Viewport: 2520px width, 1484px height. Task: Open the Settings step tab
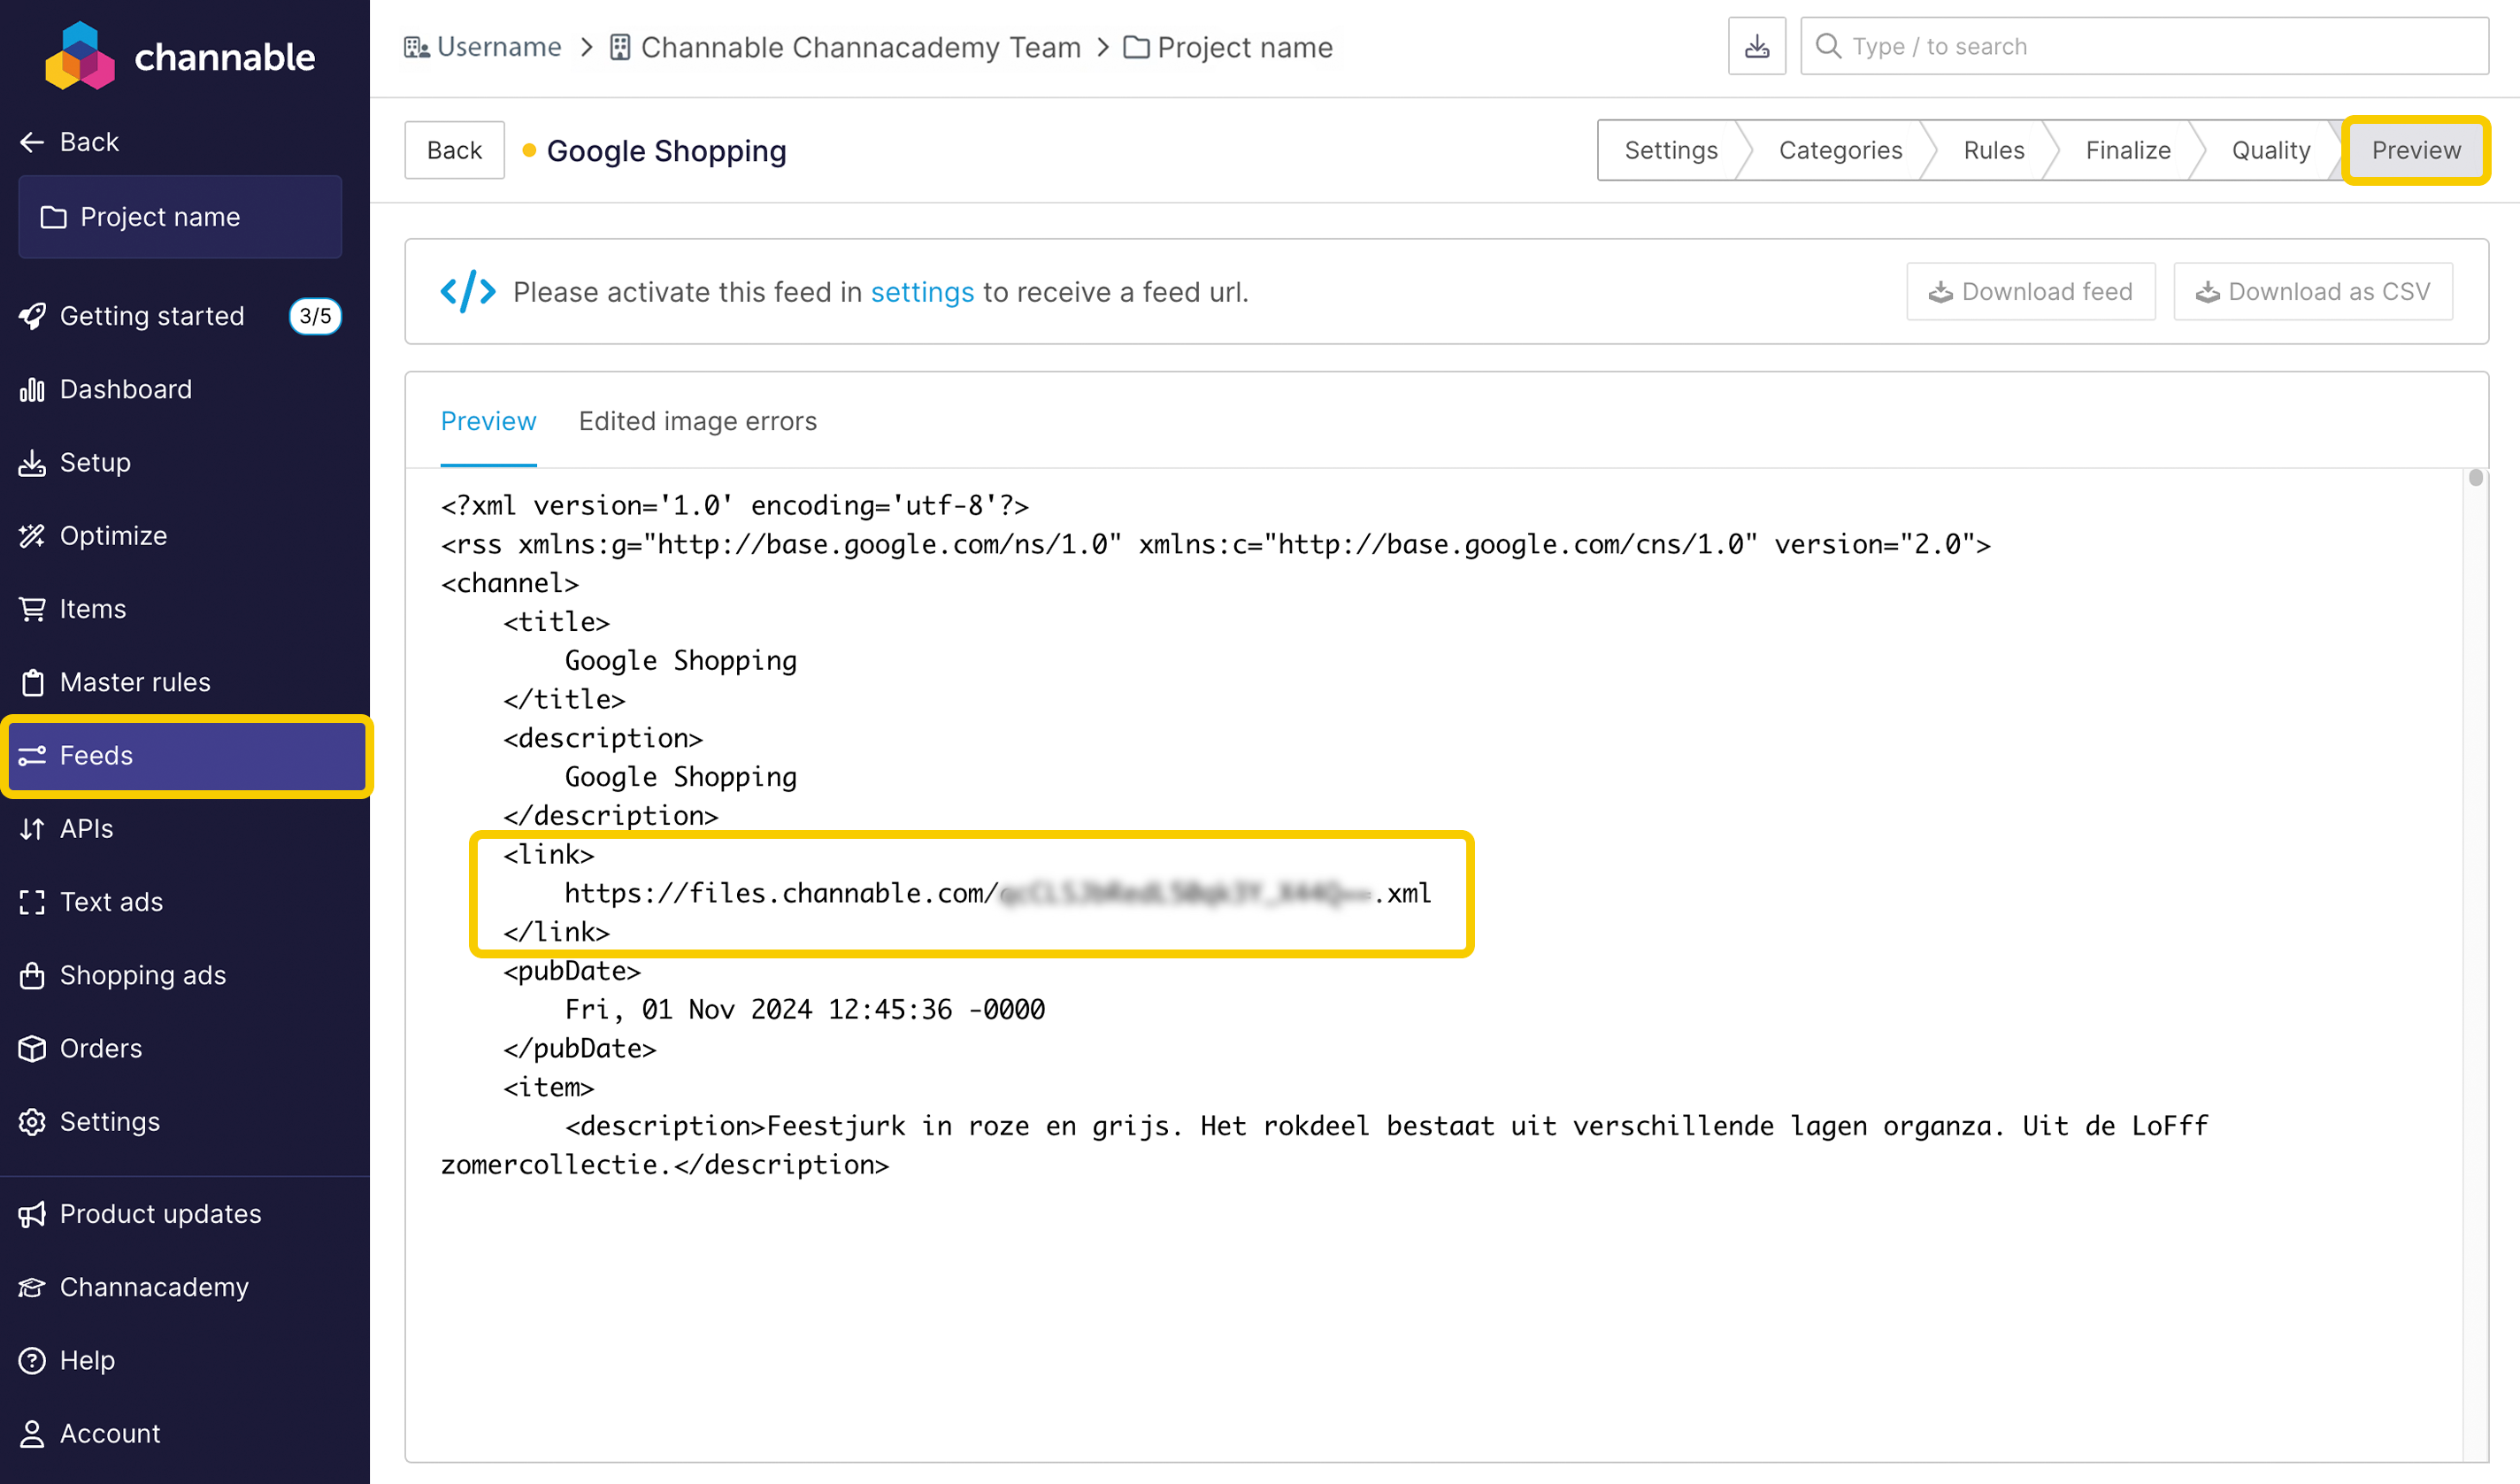[x=1671, y=150]
